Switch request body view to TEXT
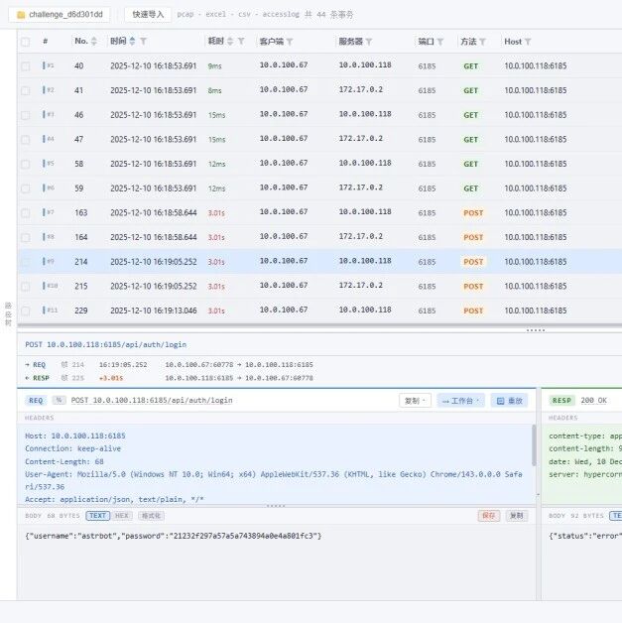The height and width of the screenshot is (623, 622). click(x=97, y=516)
